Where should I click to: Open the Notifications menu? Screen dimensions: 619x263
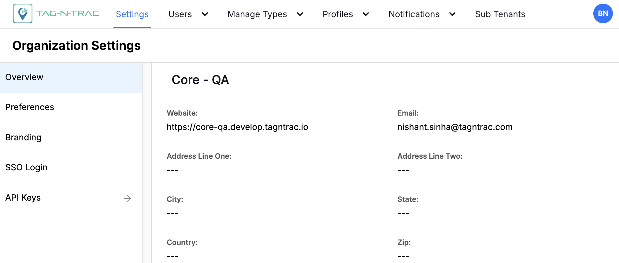point(414,14)
